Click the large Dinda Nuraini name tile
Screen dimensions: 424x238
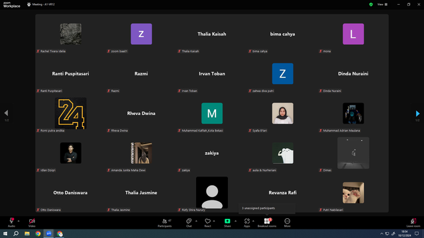click(x=353, y=73)
